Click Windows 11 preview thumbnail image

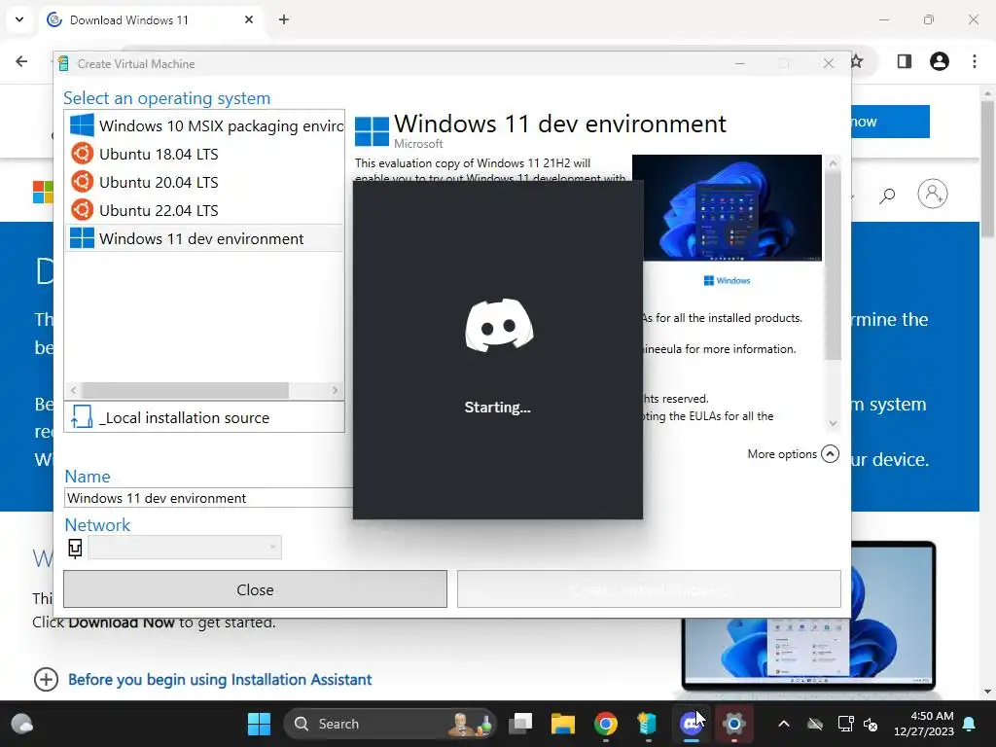coord(727,208)
